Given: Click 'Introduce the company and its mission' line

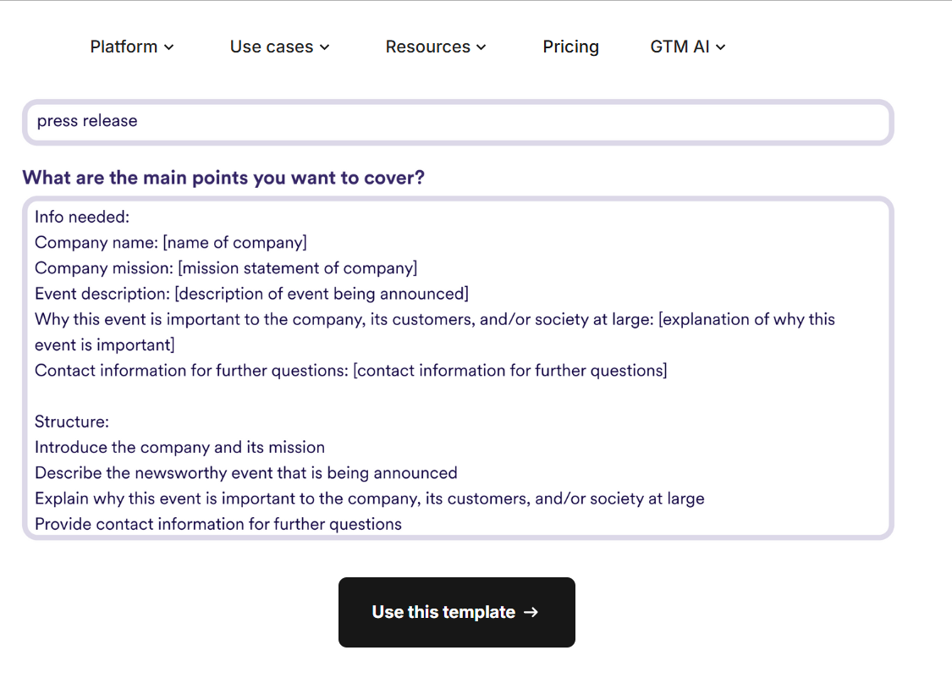Looking at the screenshot, I should (x=179, y=447).
